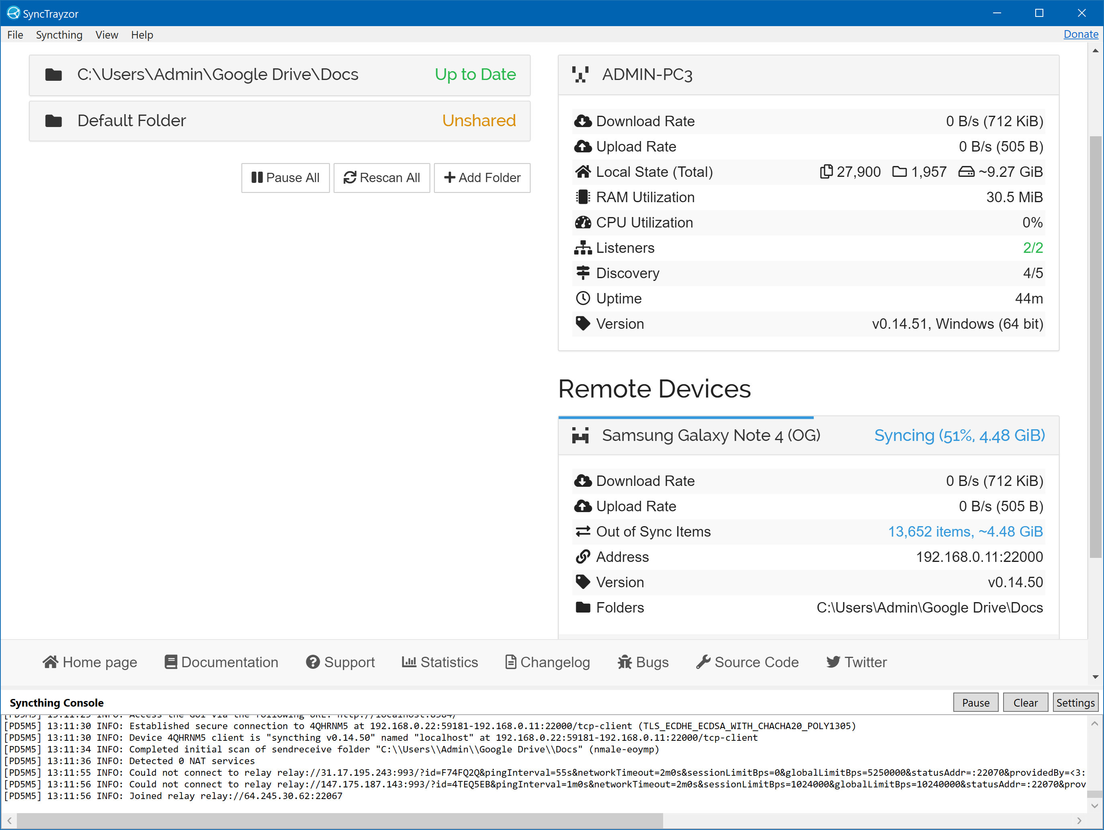Click the RAM Utilization chip icon
Viewport: 1104px width, 830px height.
click(x=582, y=197)
